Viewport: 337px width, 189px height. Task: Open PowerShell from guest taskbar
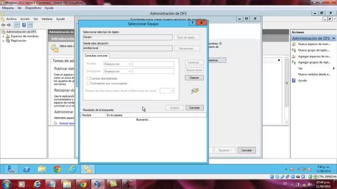point(26,169)
